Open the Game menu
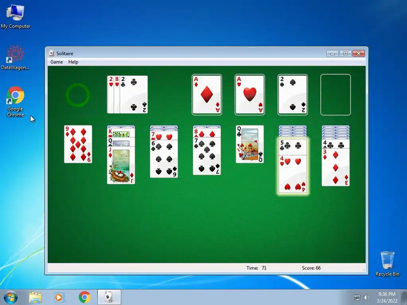 pyautogui.click(x=56, y=62)
